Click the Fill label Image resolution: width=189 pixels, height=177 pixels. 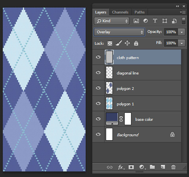[x=159, y=43]
